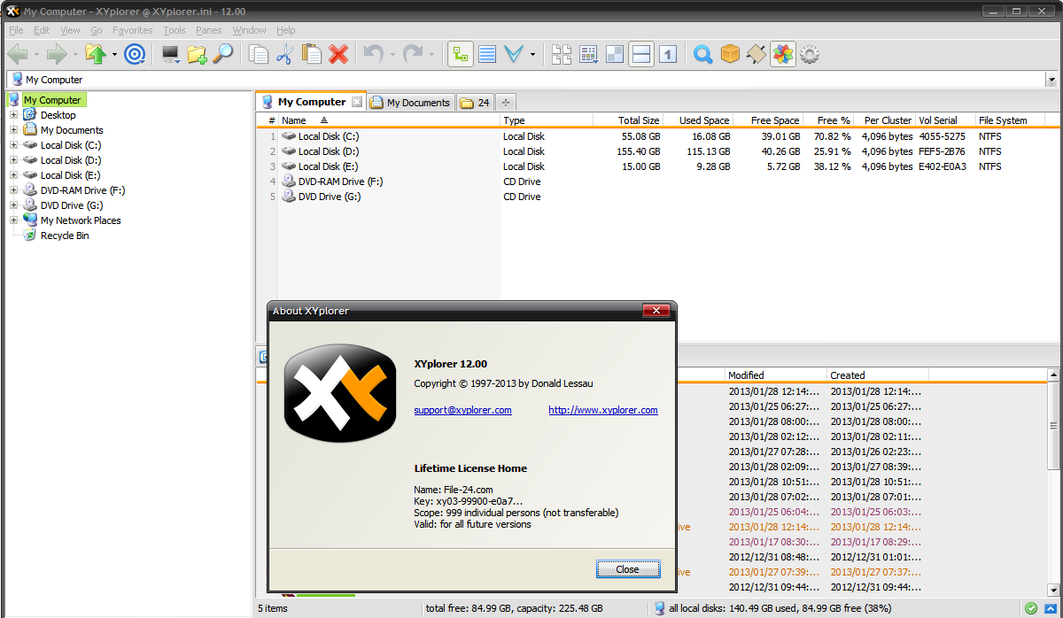Click the address bar field
This screenshot has height=618, width=1063.
click(526, 80)
